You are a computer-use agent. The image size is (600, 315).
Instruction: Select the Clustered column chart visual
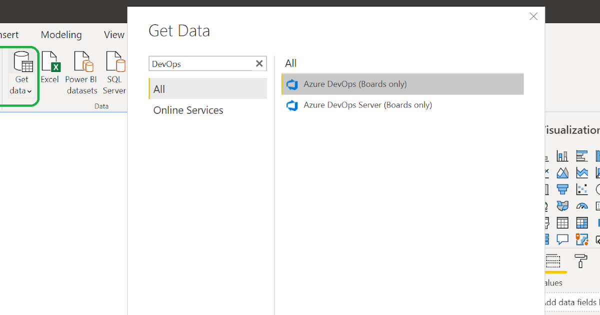pos(562,156)
